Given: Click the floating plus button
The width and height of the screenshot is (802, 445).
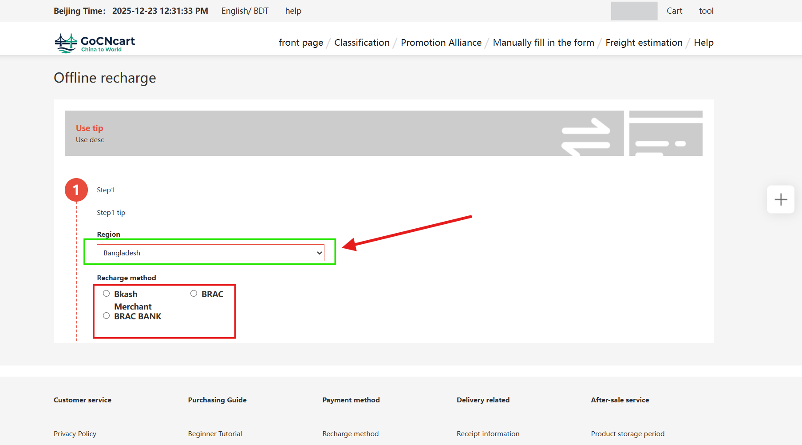Looking at the screenshot, I should pyautogui.click(x=780, y=199).
